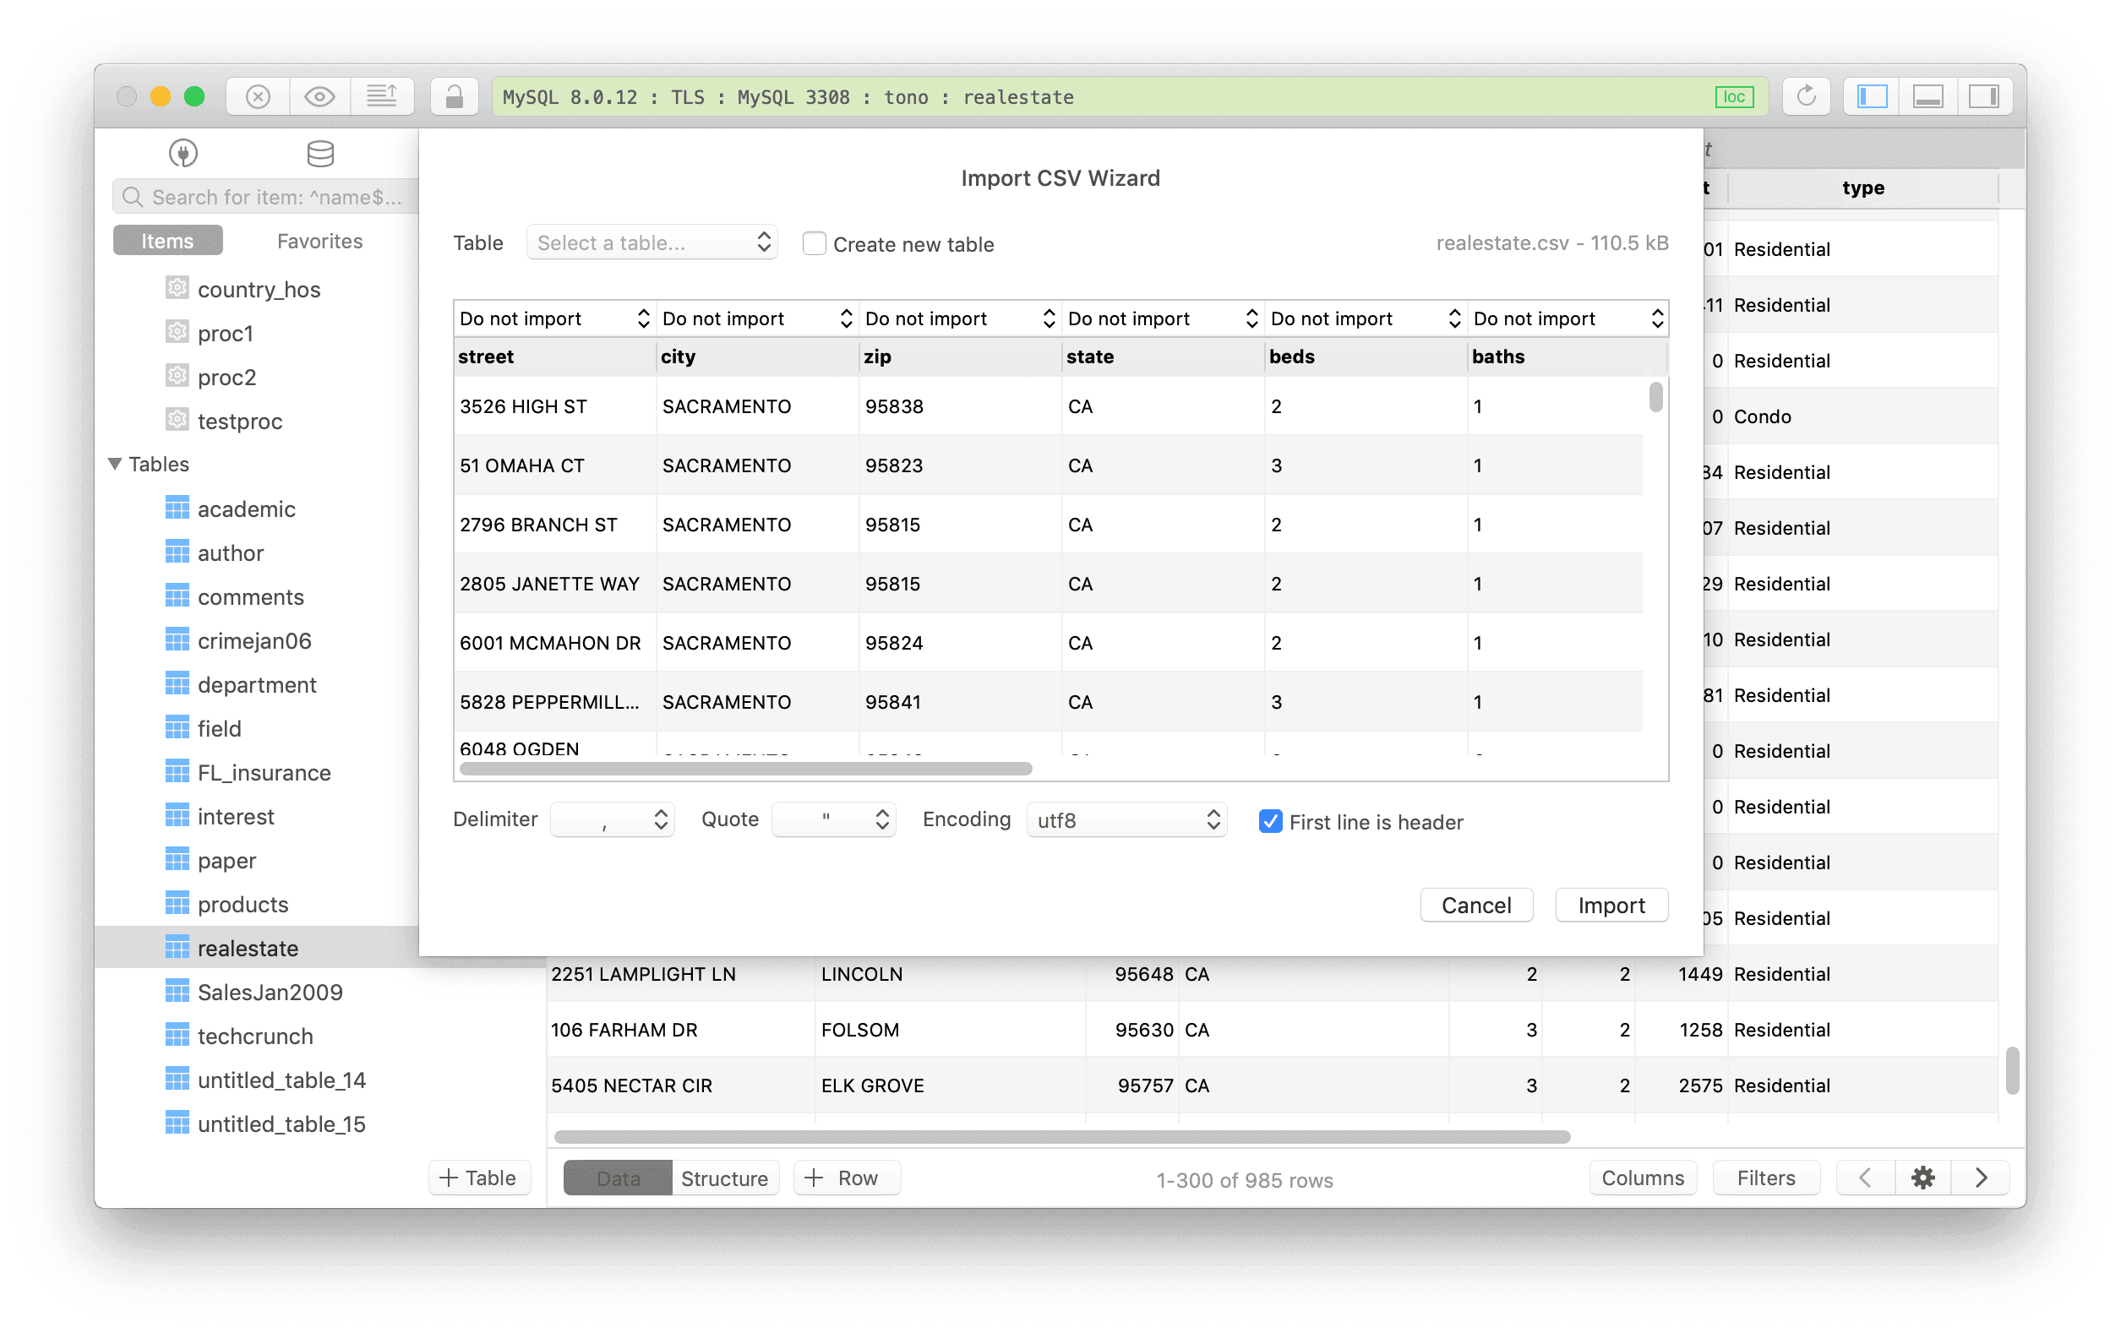
Task: Click the connection info address bar
Action: click(x=1129, y=97)
